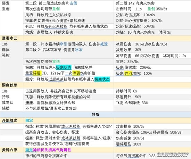191x159 pixels.
Task: Click the magenta 神相优先提高气海属性 text
Action: point(52,150)
